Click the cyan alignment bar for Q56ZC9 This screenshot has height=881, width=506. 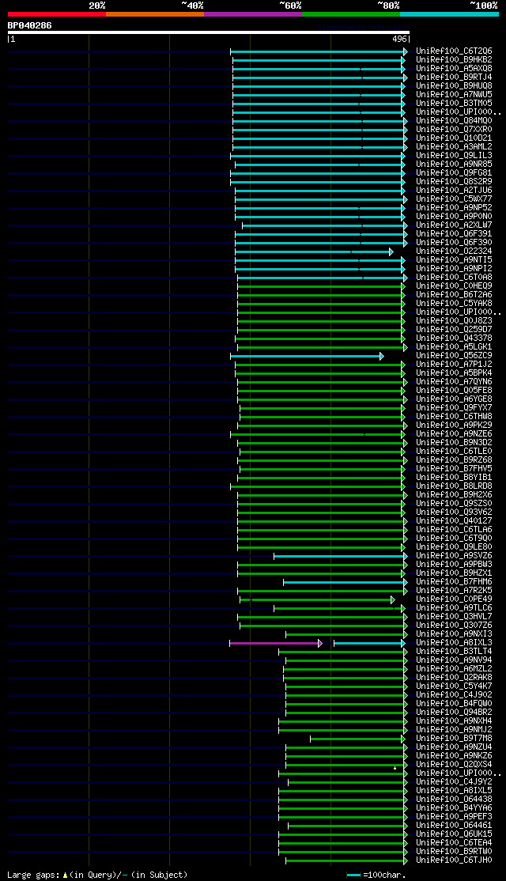point(308,356)
